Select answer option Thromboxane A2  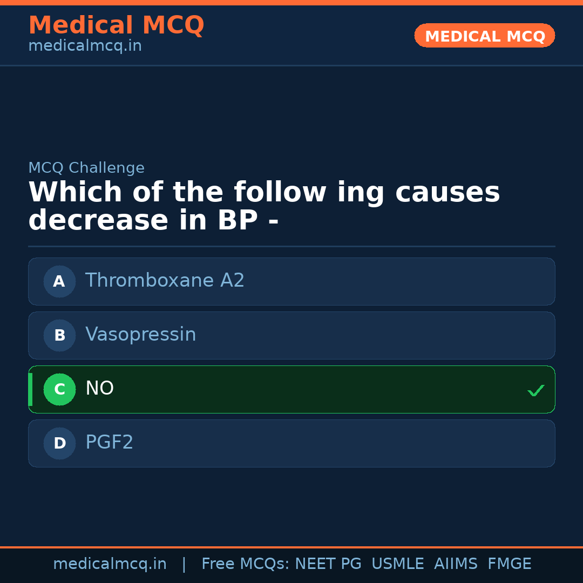click(165, 281)
